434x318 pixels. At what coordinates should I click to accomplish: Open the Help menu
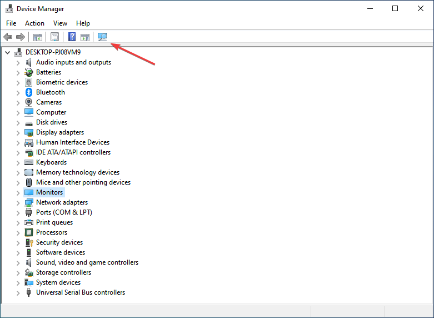pyautogui.click(x=83, y=23)
